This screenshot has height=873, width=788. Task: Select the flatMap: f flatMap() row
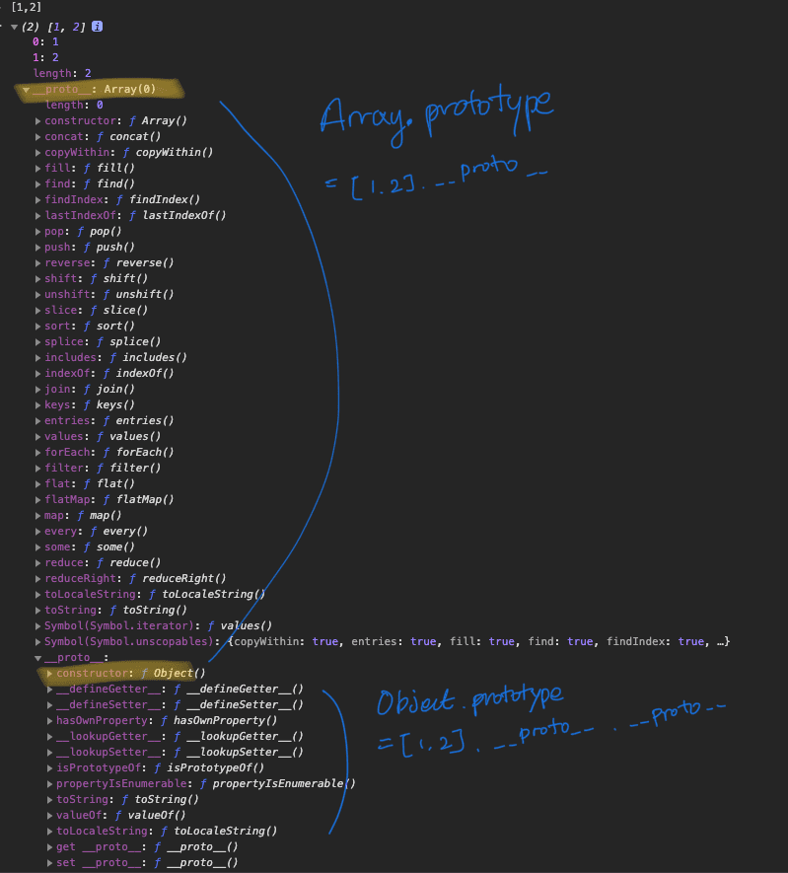pos(108,500)
